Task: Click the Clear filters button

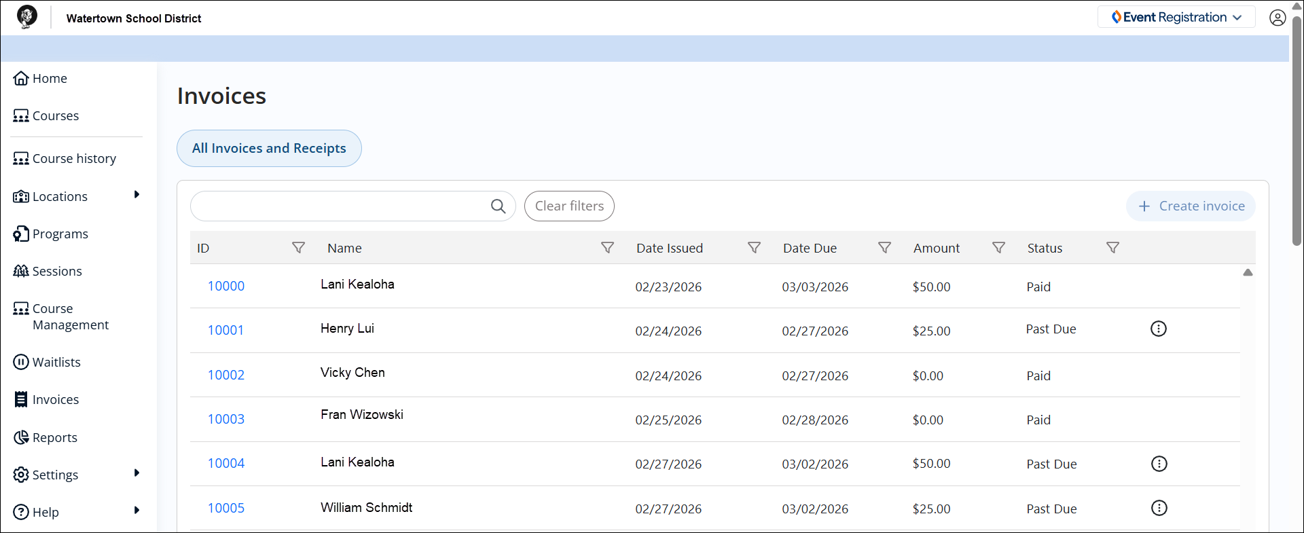Action: pos(569,206)
